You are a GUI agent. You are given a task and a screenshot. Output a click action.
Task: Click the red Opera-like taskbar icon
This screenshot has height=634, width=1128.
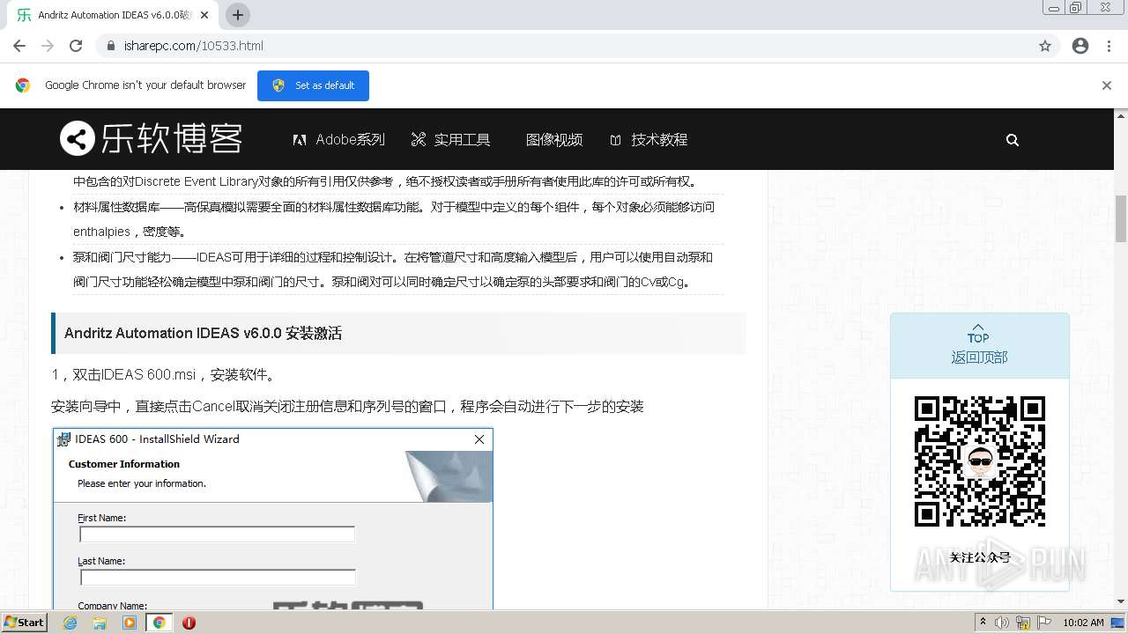point(189,623)
